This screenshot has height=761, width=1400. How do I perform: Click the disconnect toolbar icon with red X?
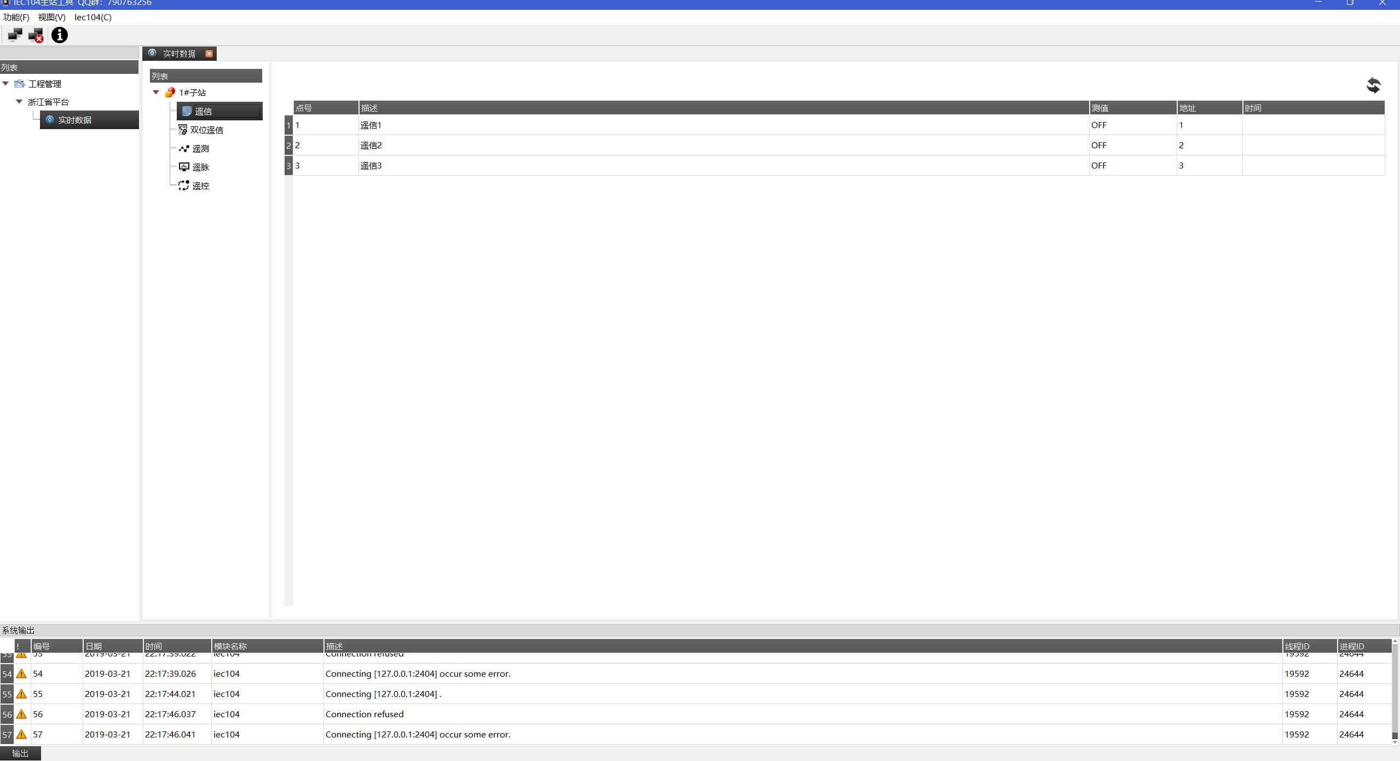pos(36,36)
